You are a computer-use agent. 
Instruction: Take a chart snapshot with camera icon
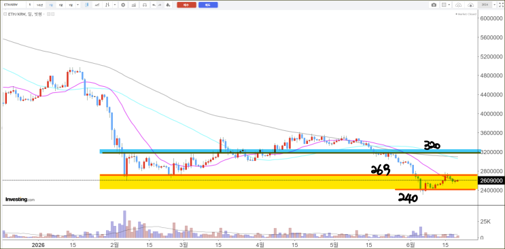[x=434, y=5]
